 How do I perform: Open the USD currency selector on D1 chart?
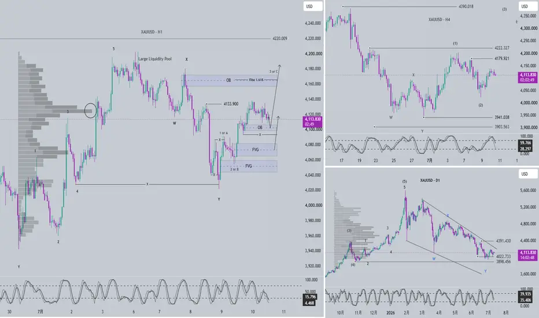527,174
